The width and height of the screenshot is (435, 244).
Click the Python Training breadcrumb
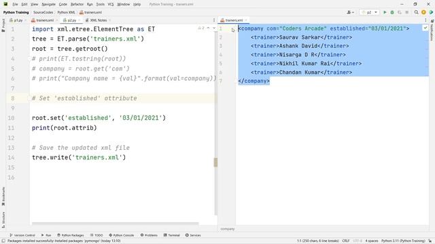tap(16, 12)
